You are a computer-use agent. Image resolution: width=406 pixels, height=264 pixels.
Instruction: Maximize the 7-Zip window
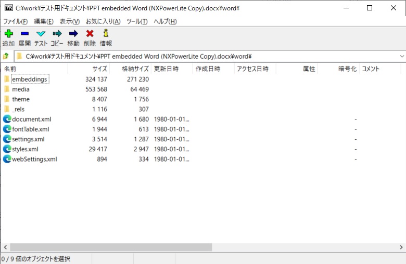click(370, 8)
